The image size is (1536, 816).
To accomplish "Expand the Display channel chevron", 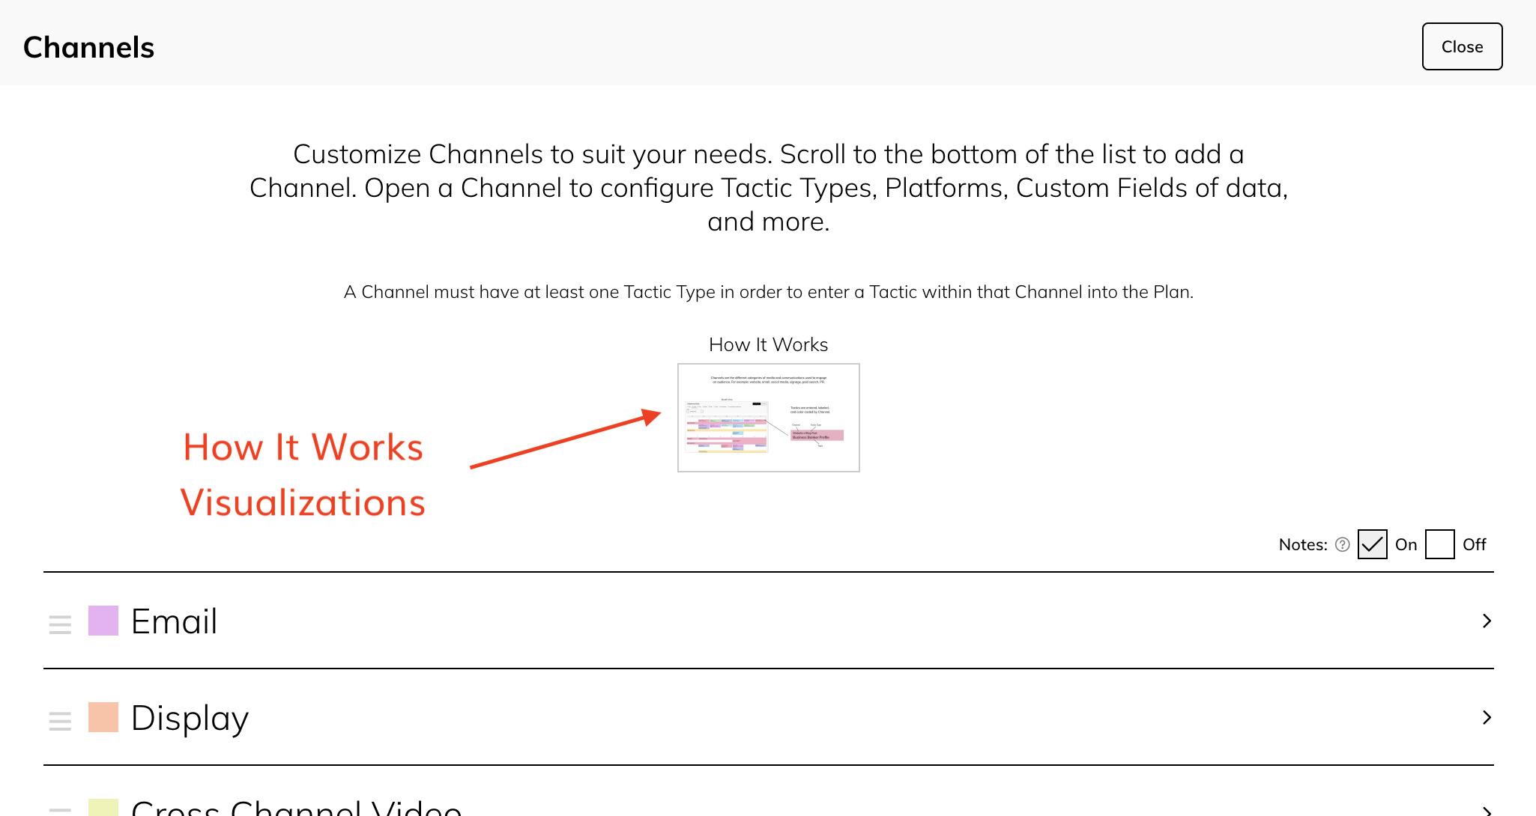I will coord(1487,717).
